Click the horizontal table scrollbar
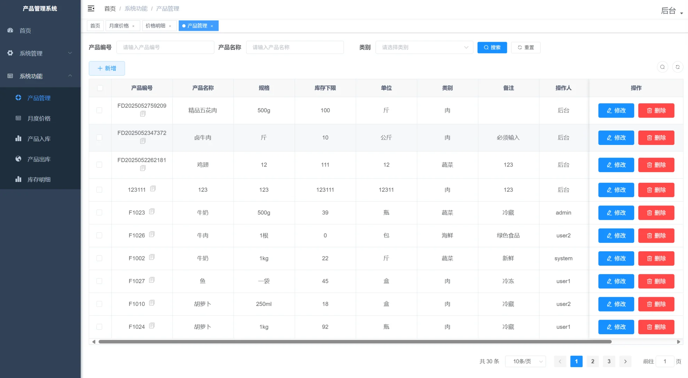 point(355,342)
